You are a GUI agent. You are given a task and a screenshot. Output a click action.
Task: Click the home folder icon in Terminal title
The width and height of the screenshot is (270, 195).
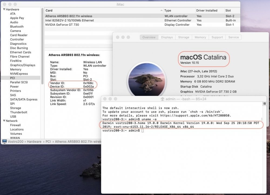point(162,99)
